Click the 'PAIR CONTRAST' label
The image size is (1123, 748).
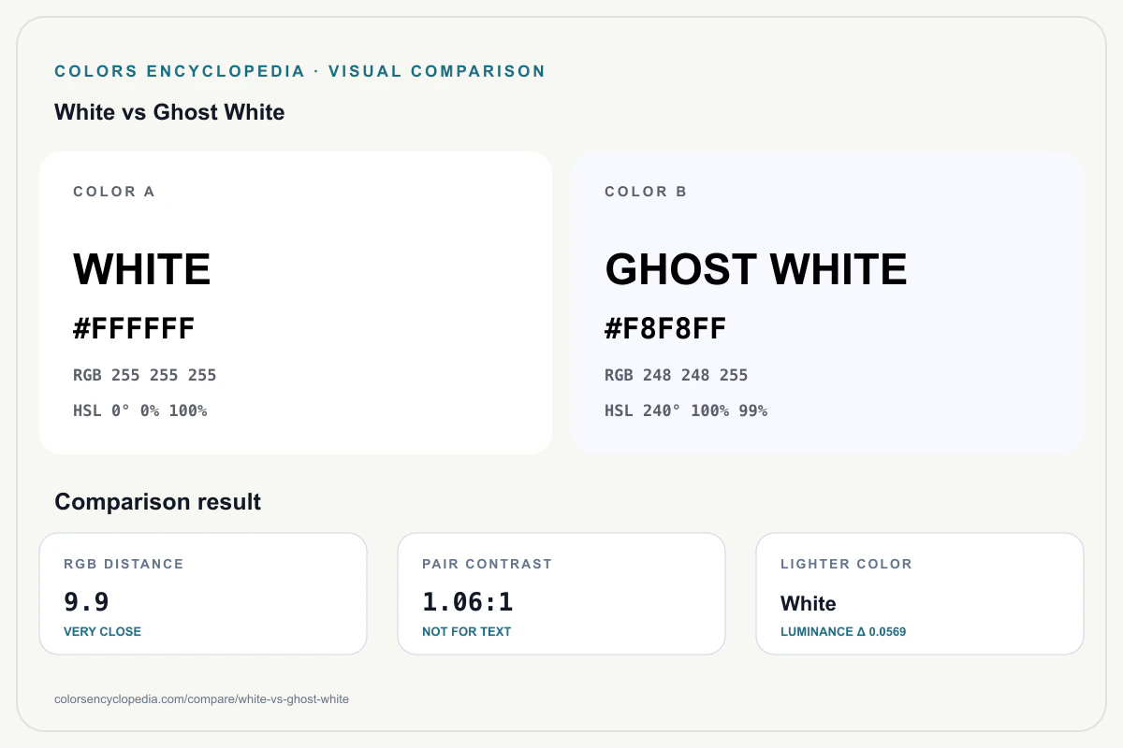[x=487, y=564]
